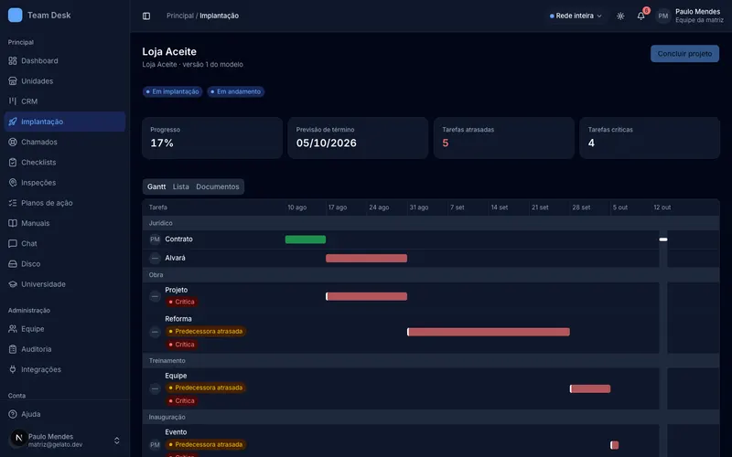Open Unidades in the sidebar

[x=64, y=81]
